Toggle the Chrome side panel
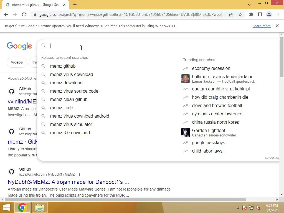 coord(260,14)
